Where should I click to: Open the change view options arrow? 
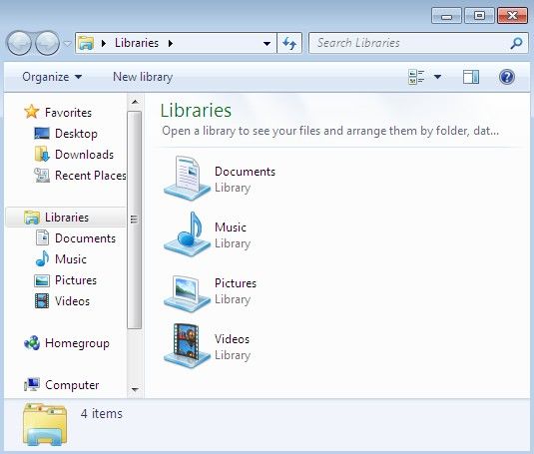(437, 77)
